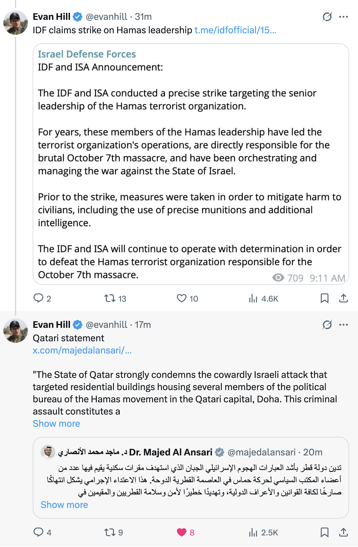The image size is (358, 547).
Task: Open the t.me/idfofficial link
Action: (236, 30)
